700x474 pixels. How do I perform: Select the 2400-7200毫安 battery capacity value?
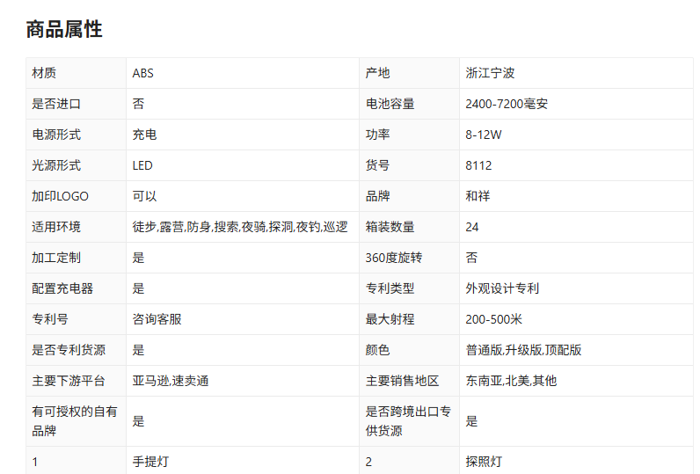[x=507, y=104]
